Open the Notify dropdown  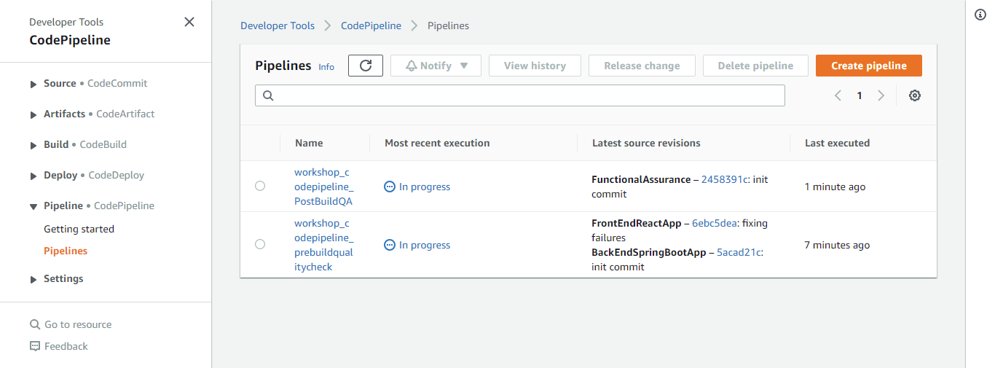coord(436,66)
